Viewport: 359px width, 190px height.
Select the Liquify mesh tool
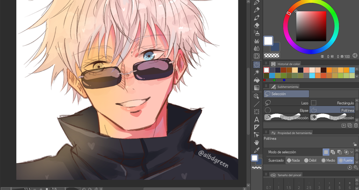tap(257, 56)
